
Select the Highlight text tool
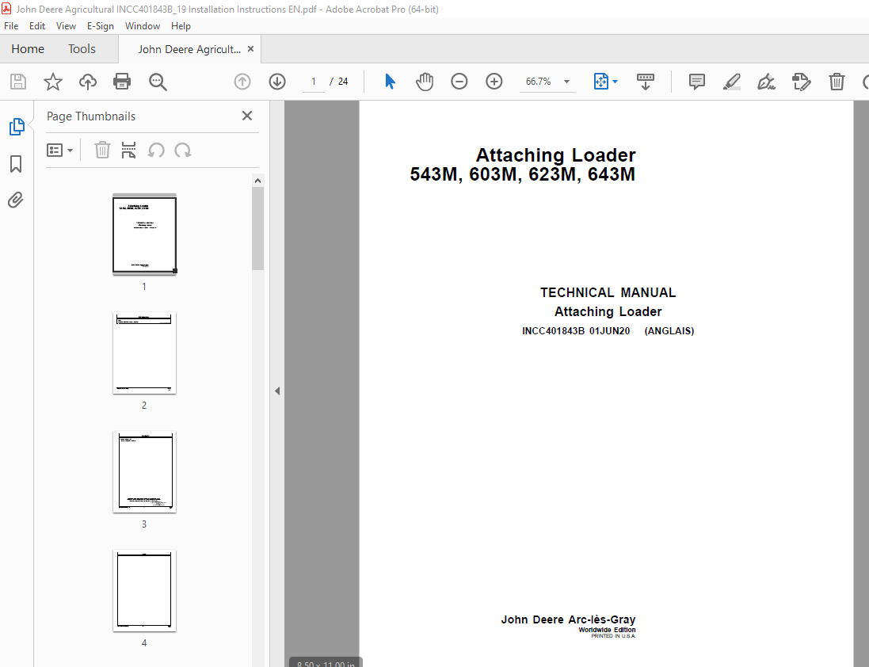[x=731, y=82]
